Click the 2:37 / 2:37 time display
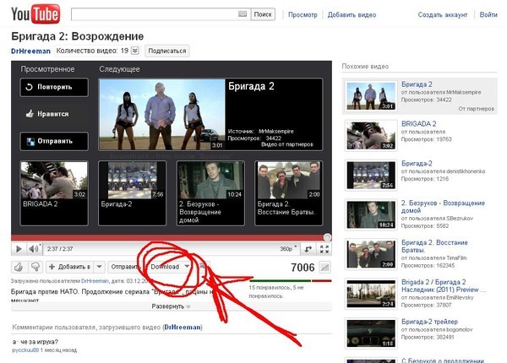507x363 pixels. click(60, 249)
